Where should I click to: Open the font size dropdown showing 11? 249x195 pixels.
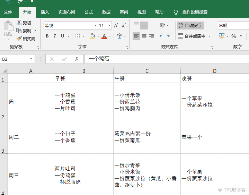tap(109, 26)
